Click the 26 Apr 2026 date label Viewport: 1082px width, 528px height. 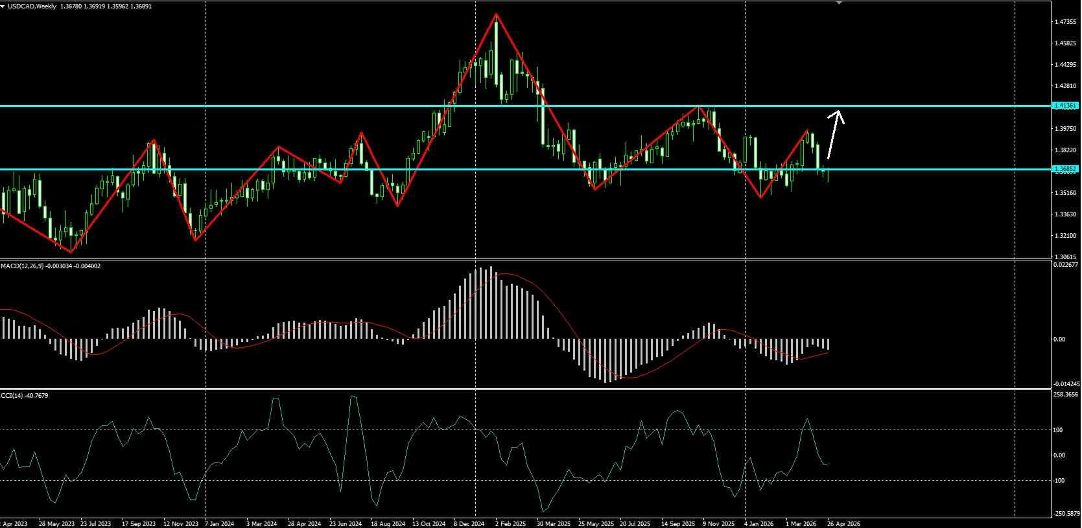pyautogui.click(x=843, y=523)
